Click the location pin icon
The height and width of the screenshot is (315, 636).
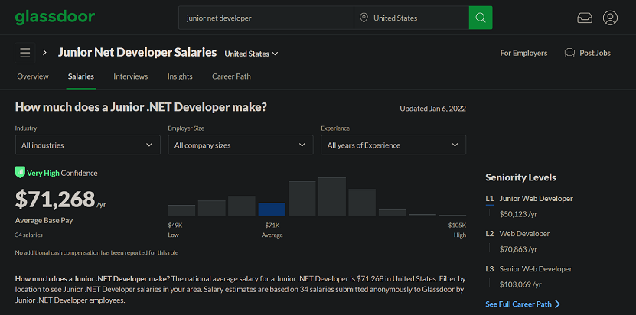[x=364, y=18]
